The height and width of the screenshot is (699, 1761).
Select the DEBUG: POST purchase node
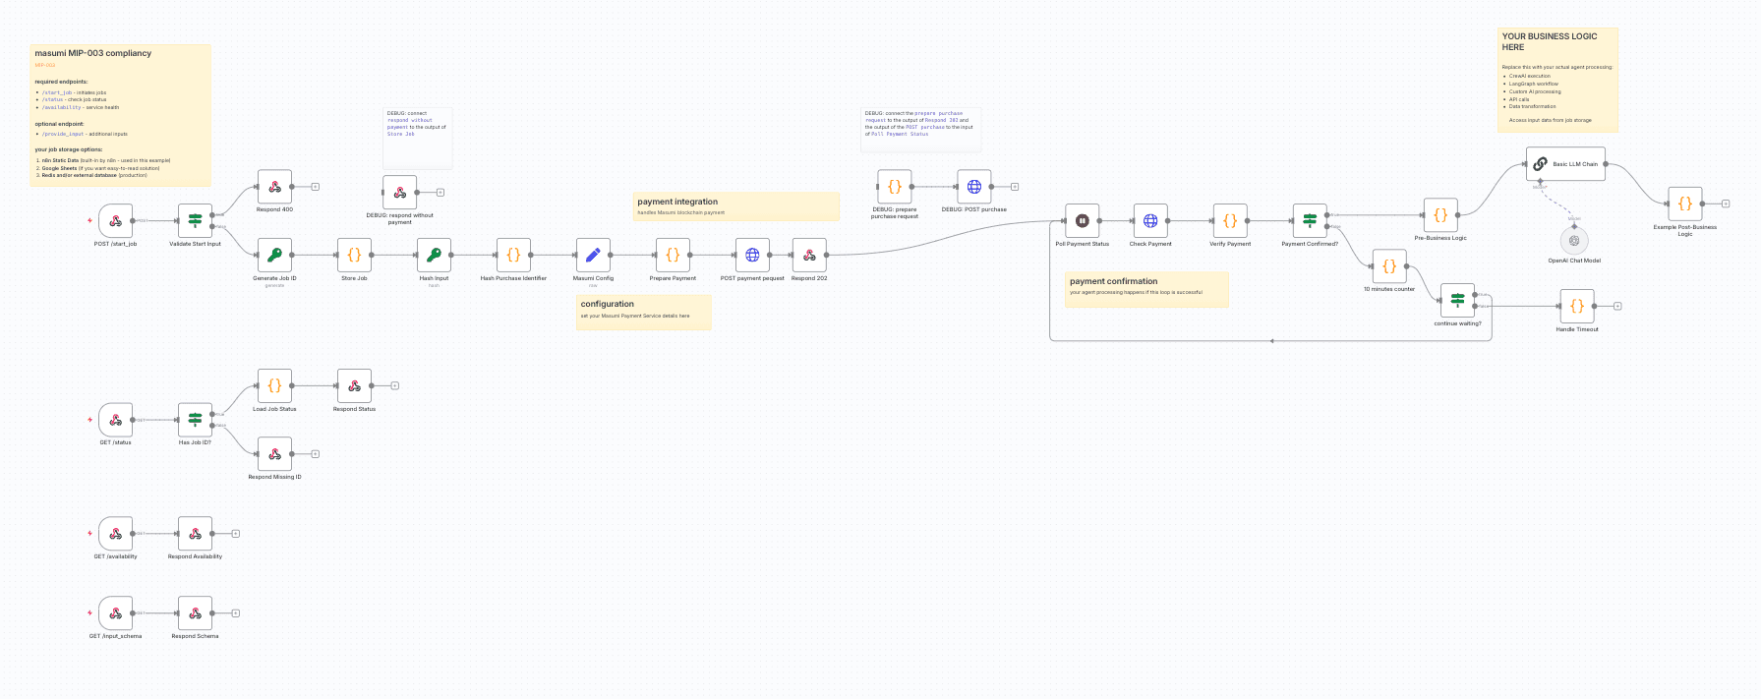pos(974,187)
